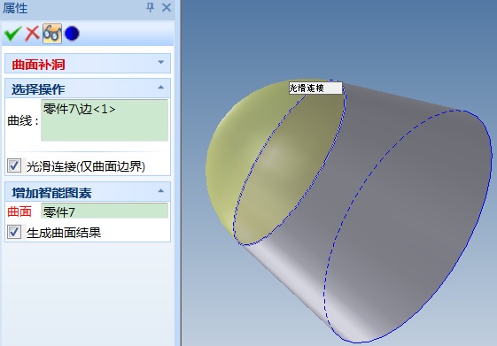497x346 pixels.
Task: Close the 属性 panel
Action: click(x=167, y=7)
